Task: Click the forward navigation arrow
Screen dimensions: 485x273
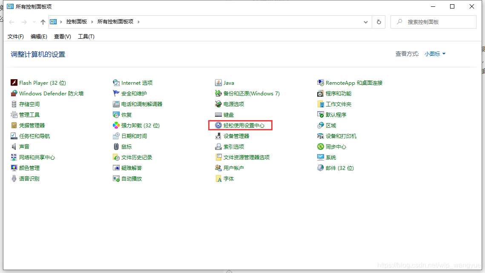Action: (x=24, y=22)
